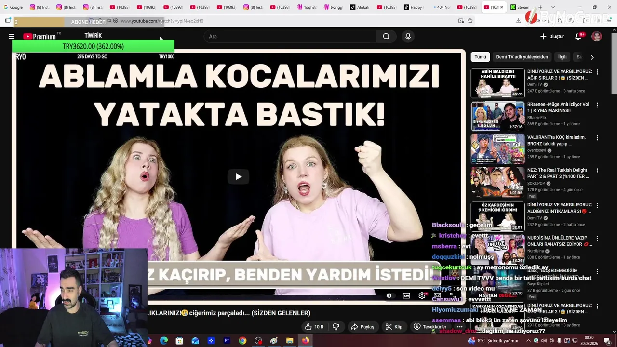Select the Tümü filter chip
The image size is (617, 347).
[480, 57]
